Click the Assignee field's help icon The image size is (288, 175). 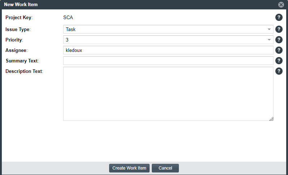(279, 50)
